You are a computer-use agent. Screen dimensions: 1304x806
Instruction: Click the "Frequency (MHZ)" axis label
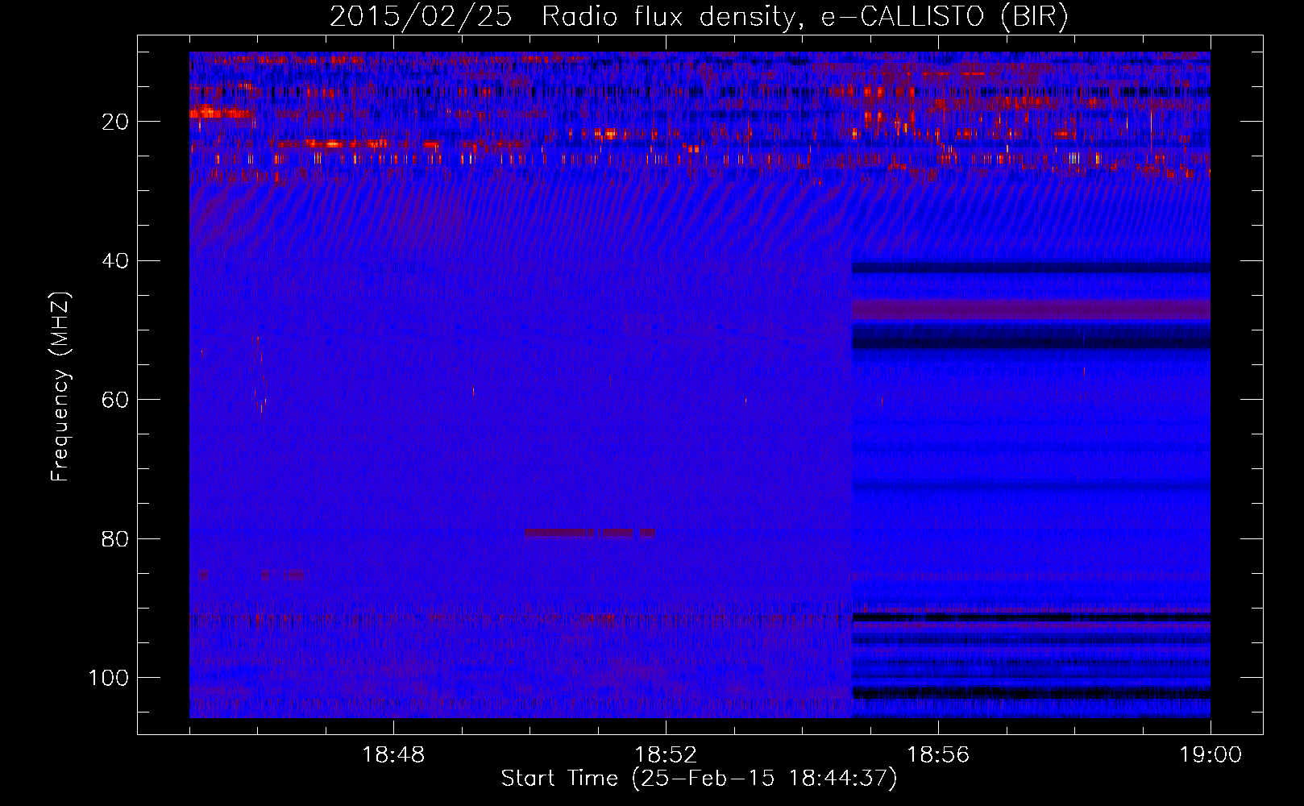[60, 387]
